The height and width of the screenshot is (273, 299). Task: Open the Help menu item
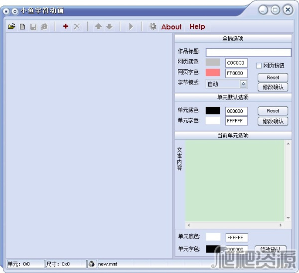[197, 27]
